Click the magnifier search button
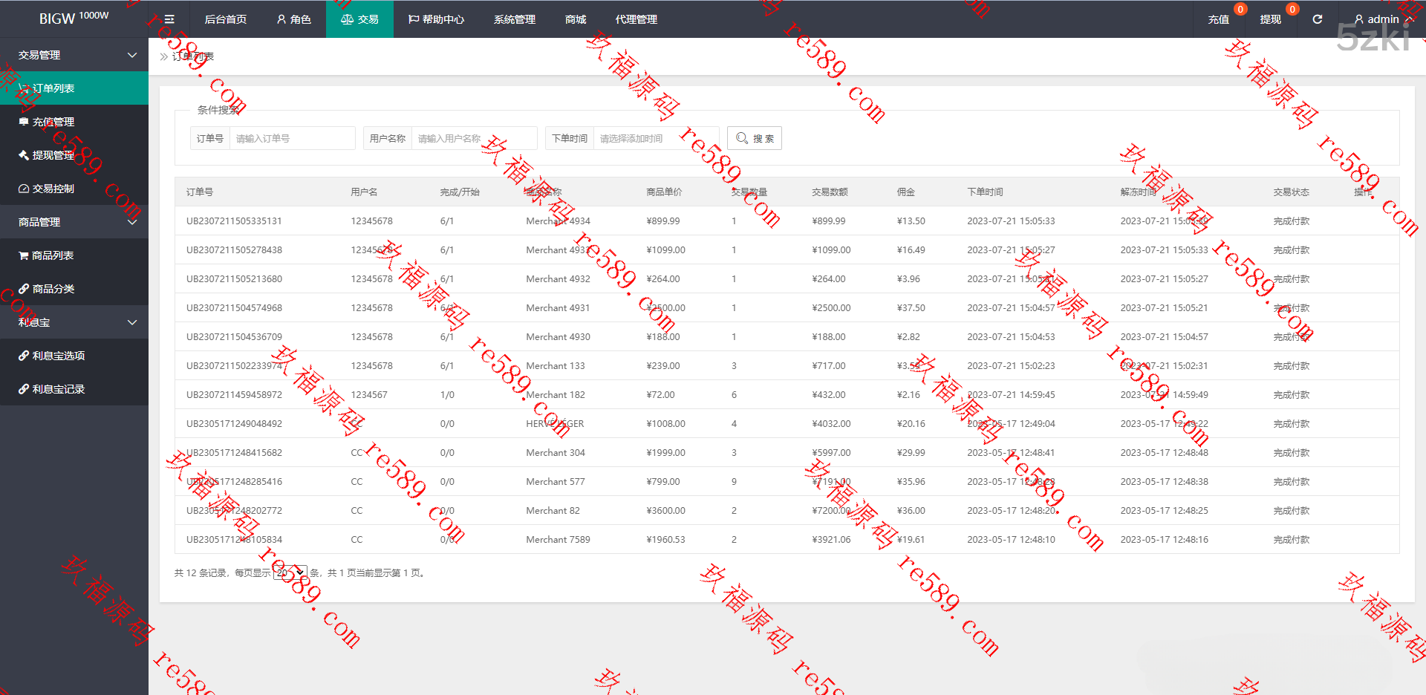Viewport: 1426px width, 695px height. [754, 138]
